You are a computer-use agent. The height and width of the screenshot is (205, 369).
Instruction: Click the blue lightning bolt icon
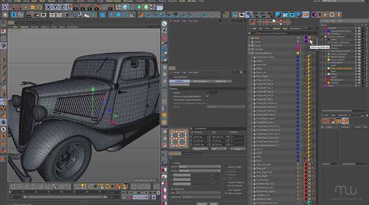pyautogui.click(x=292, y=14)
